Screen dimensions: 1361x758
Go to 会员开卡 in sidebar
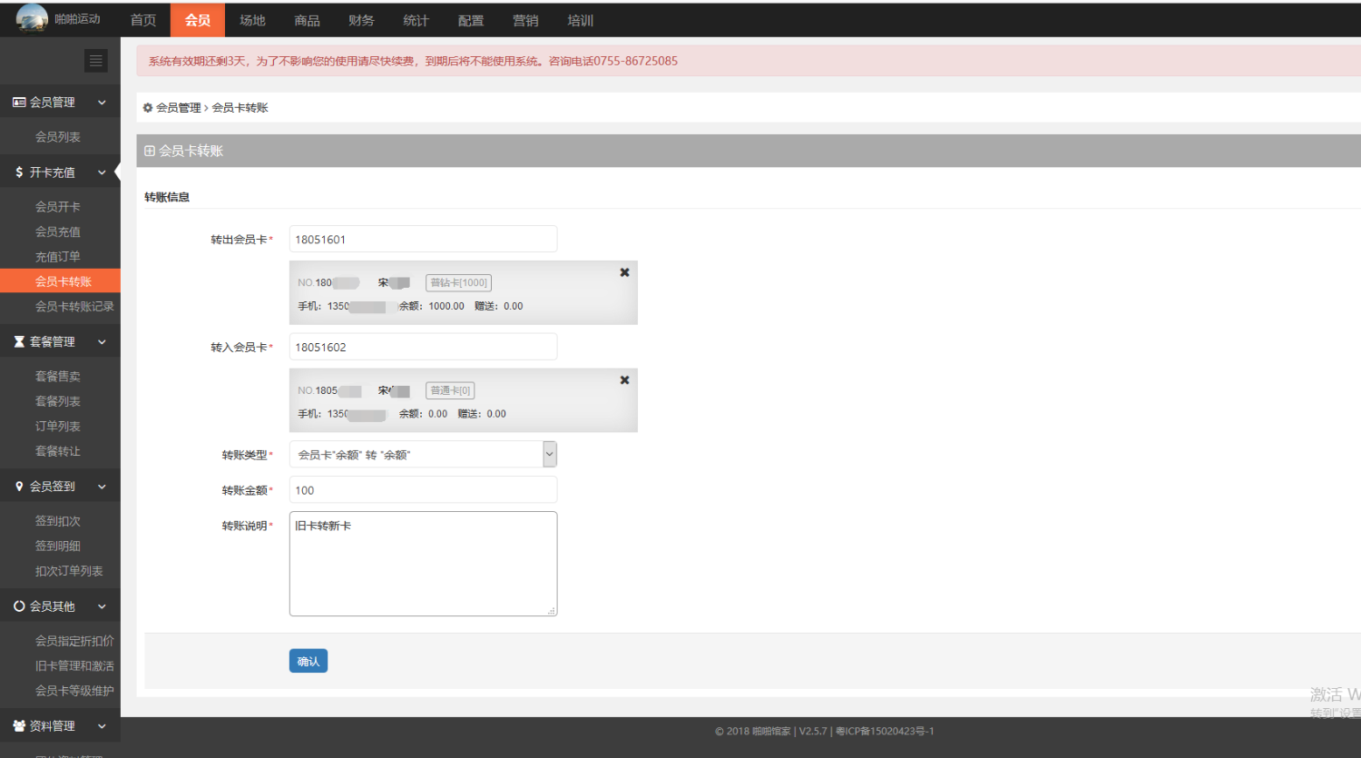tap(60, 207)
